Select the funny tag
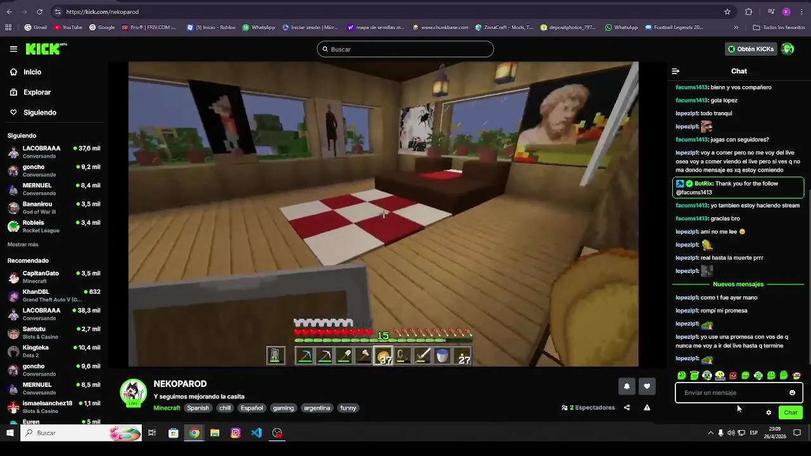The width and height of the screenshot is (811, 456). [x=348, y=408]
